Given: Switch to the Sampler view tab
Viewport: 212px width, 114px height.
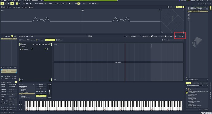Looking at the screenshot, I should tap(17, 7).
